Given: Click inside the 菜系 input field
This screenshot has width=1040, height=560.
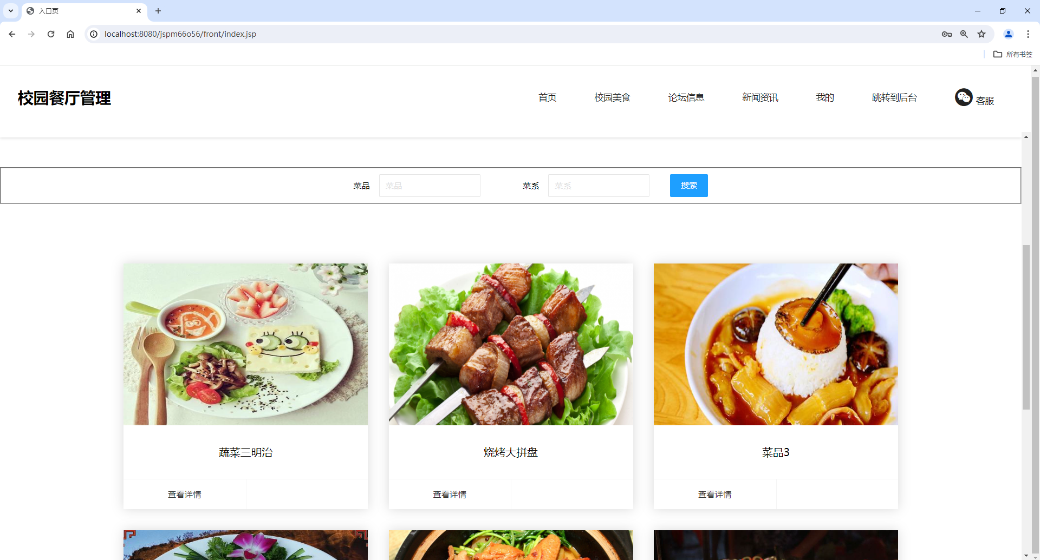Looking at the screenshot, I should click(598, 185).
